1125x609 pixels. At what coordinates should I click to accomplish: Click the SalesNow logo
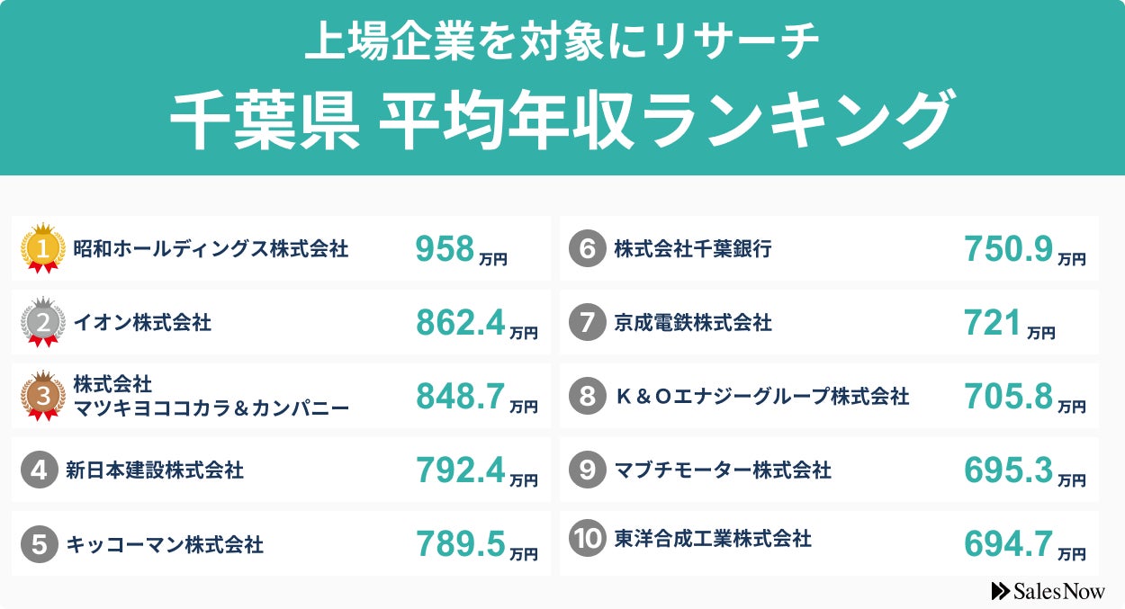point(1048,591)
